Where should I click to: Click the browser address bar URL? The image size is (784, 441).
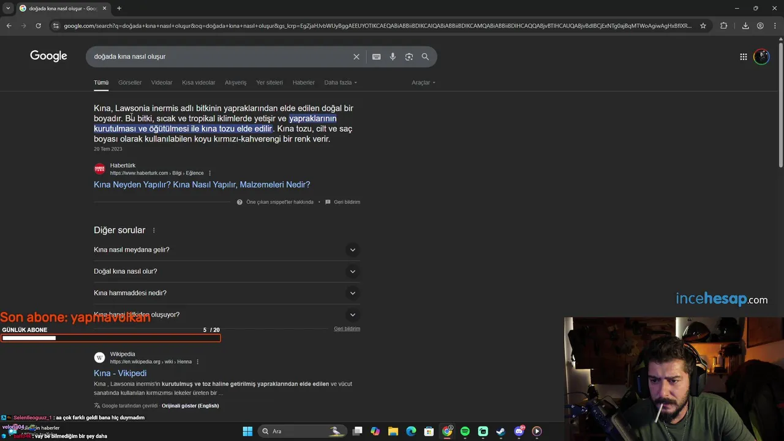(x=377, y=26)
